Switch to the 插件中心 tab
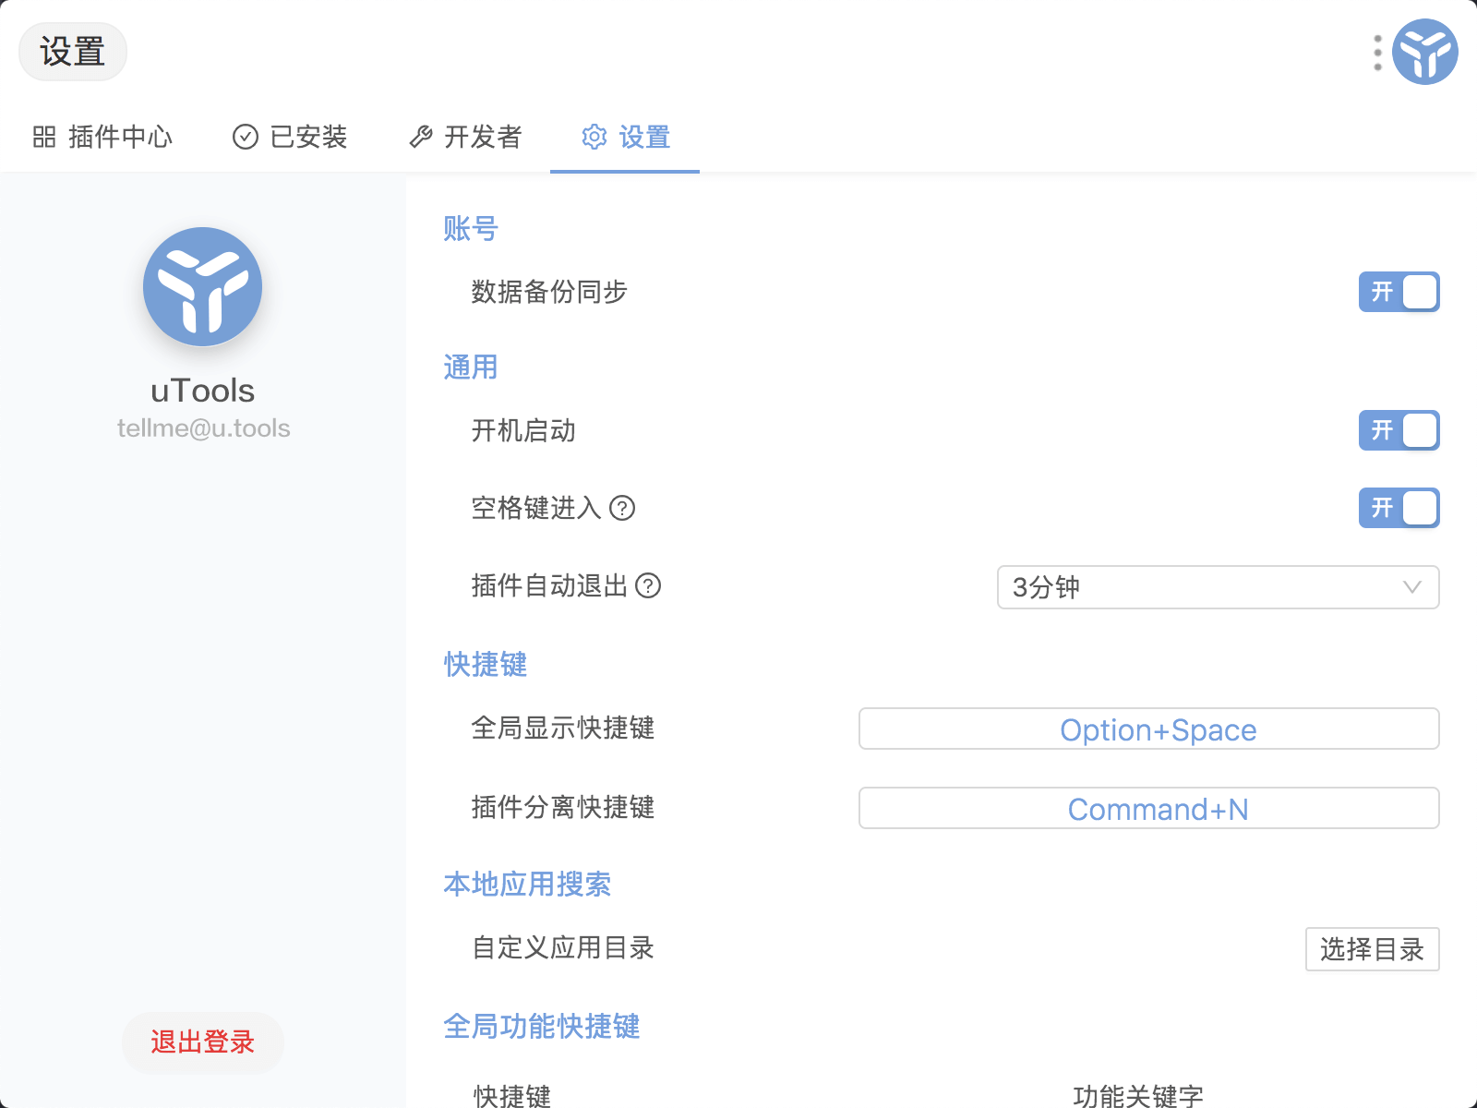1477x1108 pixels. point(121,137)
